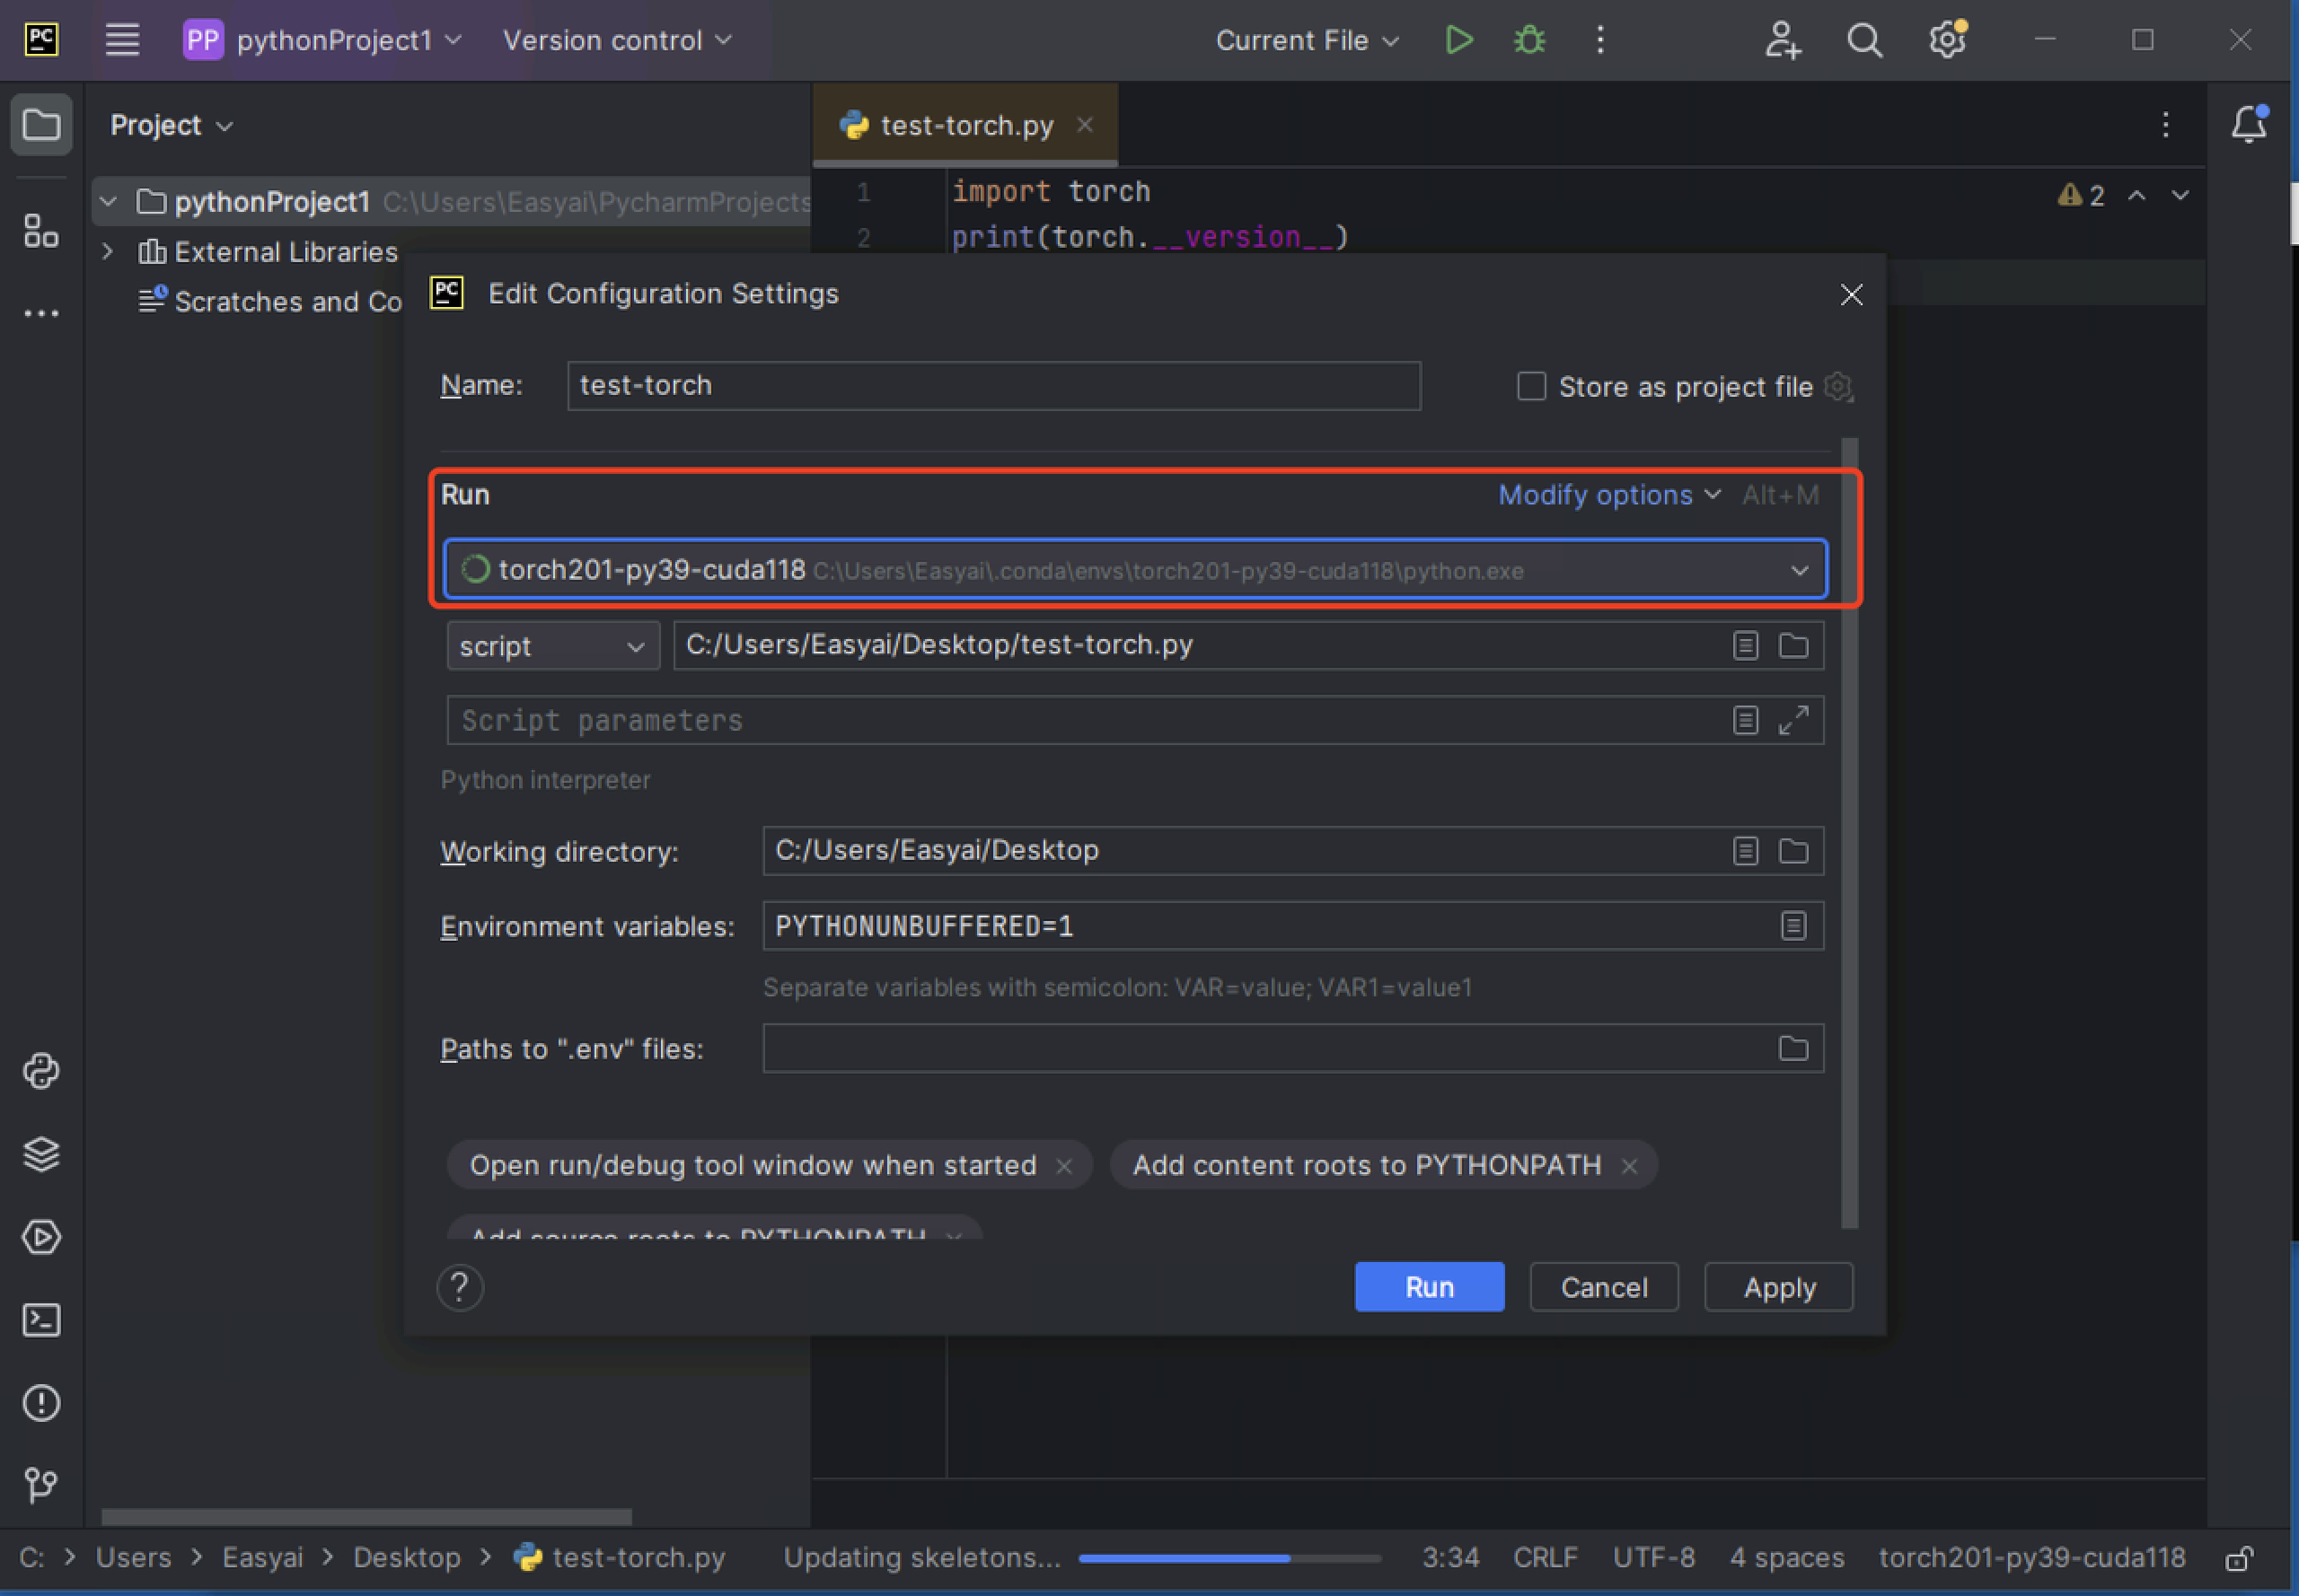Open IDE settings gear icon
The width and height of the screenshot is (2299, 1596).
(1947, 40)
